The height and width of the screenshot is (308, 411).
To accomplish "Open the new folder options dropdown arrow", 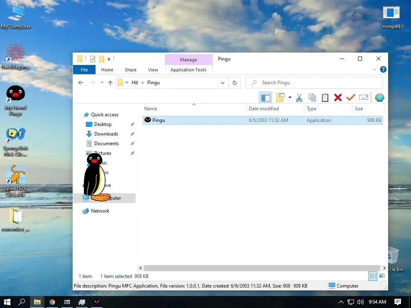I will 290,98.
